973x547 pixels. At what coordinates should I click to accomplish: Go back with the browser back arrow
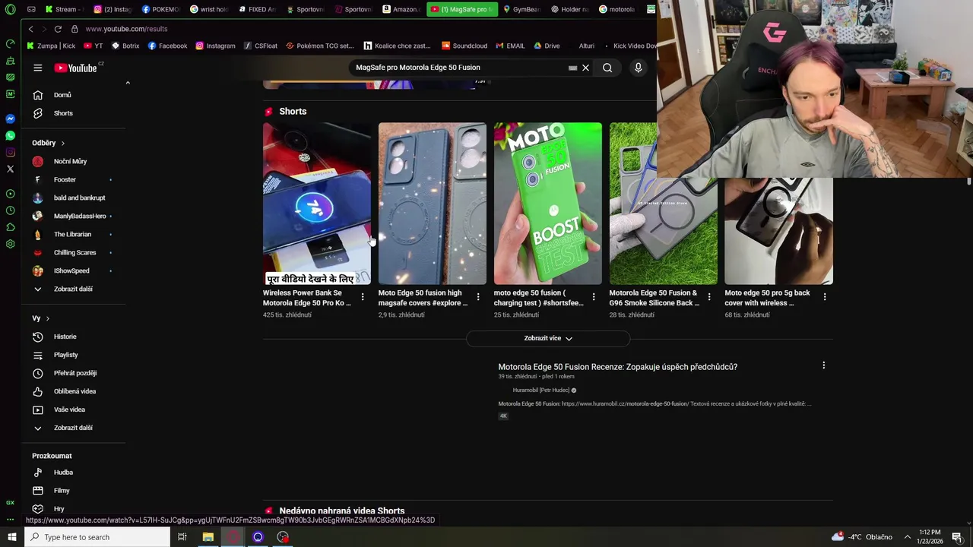coord(30,29)
